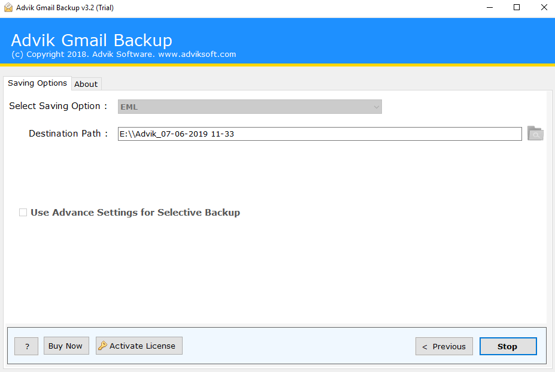Open the Select Saving Option EML dropdown
This screenshot has height=372, width=555.
pyautogui.click(x=250, y=107)
